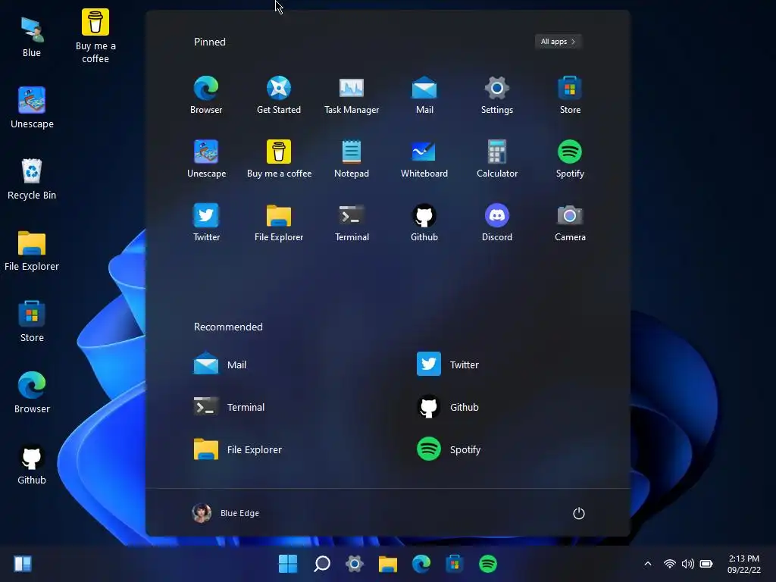The width and height of the screenshot is (776, 582).
Task: Open the Calculator app
Action: click(x=497, y=159)
